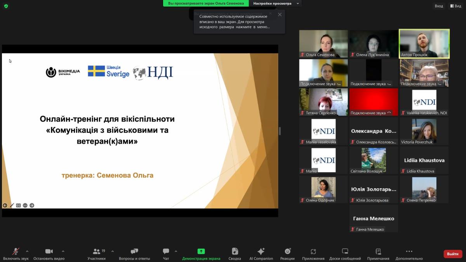Open the Summary (Сводка) tool
This screenshot has width=466, height=262.
pyautogui.click(x=235, y=252)
